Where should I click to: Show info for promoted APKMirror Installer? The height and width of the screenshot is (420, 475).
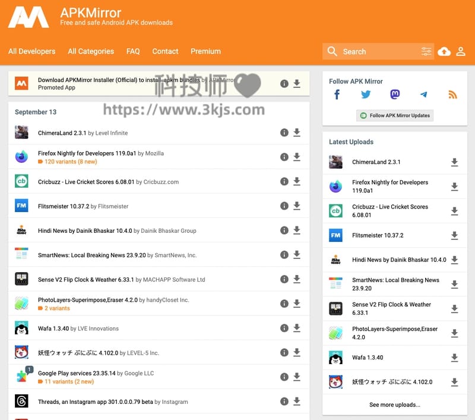point(284,84)
